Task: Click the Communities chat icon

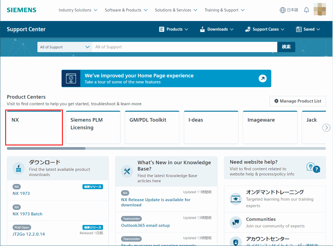Action: 236,222
